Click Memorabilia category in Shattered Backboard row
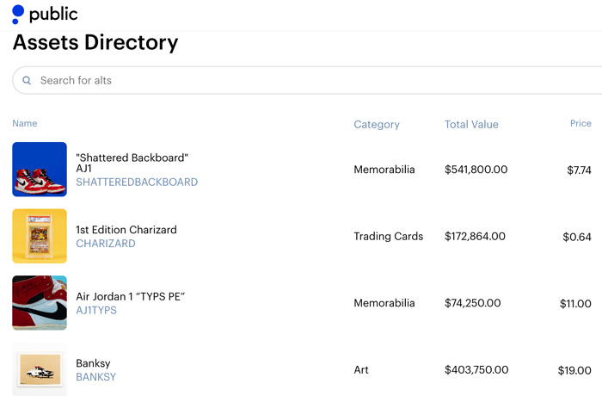 coord(384,170)
